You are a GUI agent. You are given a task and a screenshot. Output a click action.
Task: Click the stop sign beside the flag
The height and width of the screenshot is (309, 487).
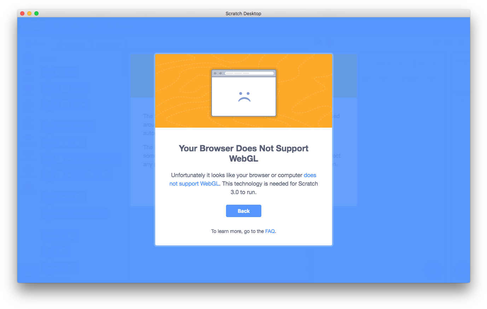click(x=329, y=42)
